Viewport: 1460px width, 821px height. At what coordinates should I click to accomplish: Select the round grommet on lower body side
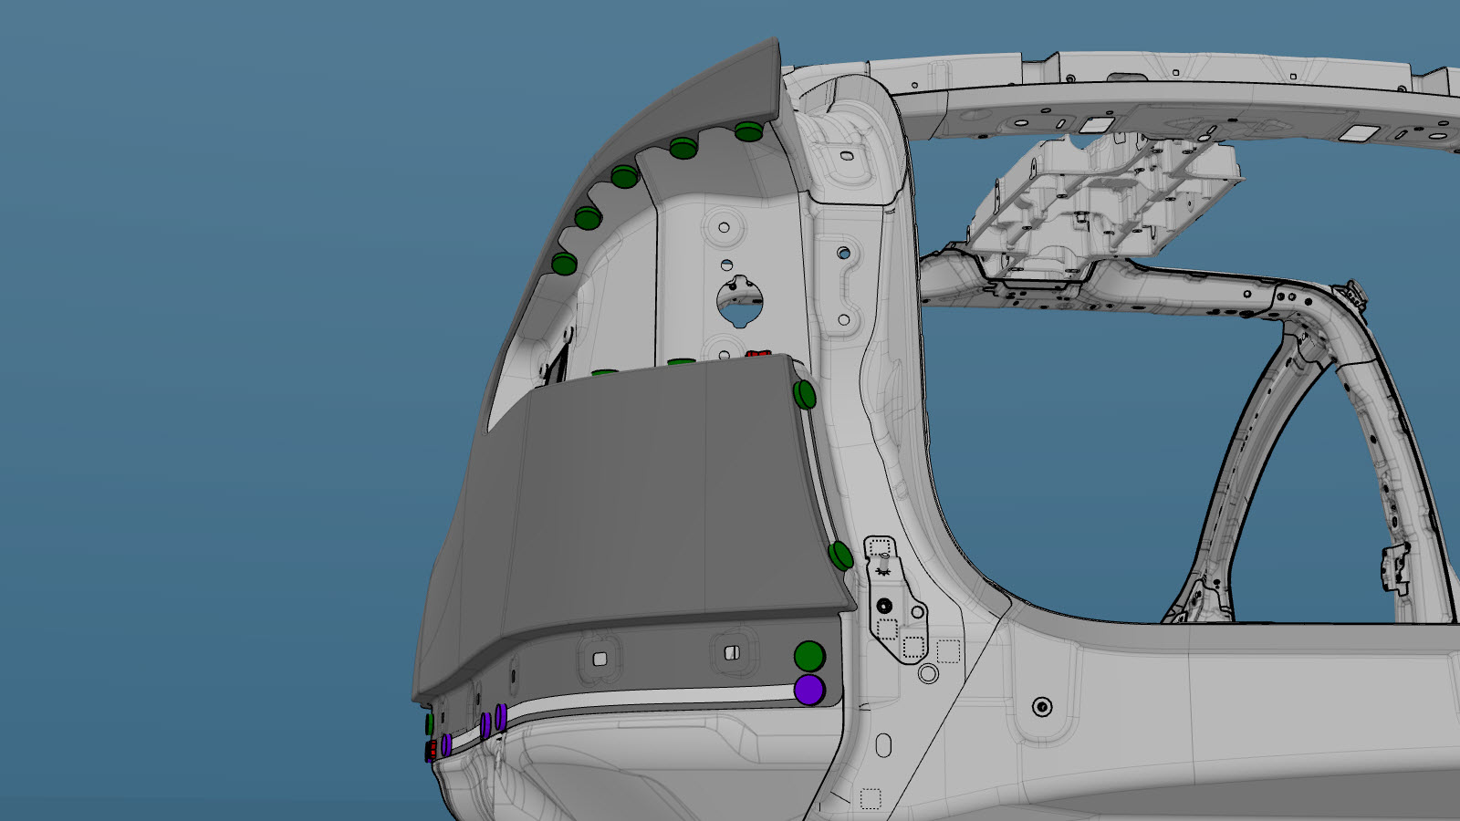tap(1042, 707)
